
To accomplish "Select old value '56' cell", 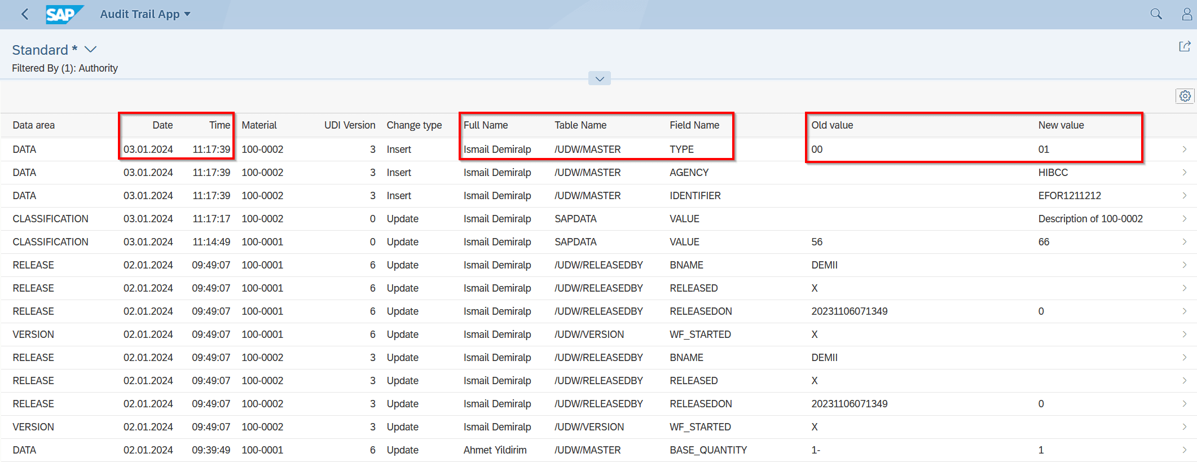I will pos(817,242).
